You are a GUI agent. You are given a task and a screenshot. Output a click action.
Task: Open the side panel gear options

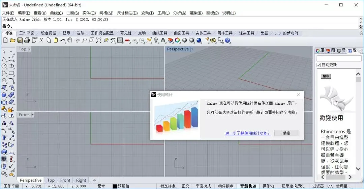pos(361,51)
